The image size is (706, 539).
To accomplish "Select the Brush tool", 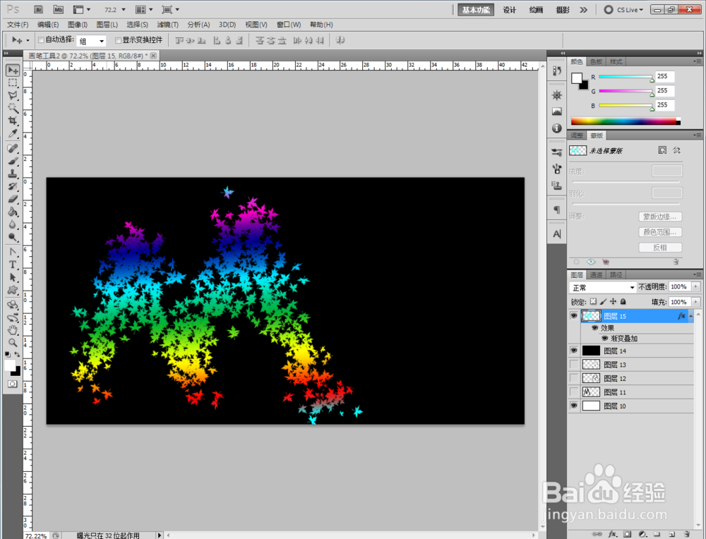I will coord(13,161).
